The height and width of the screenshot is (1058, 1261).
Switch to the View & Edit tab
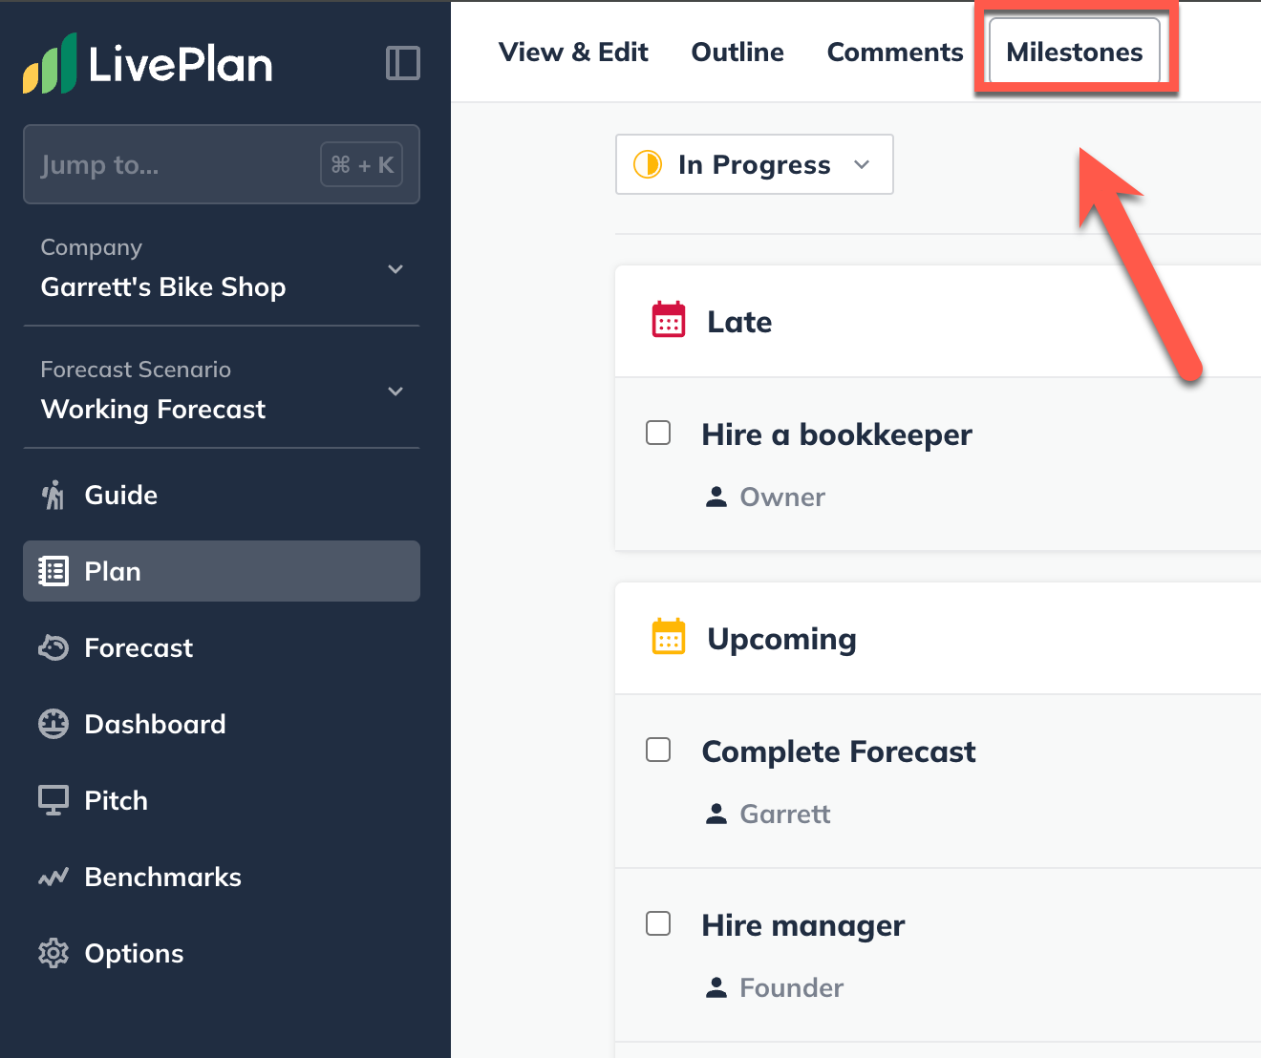point(573,52)
